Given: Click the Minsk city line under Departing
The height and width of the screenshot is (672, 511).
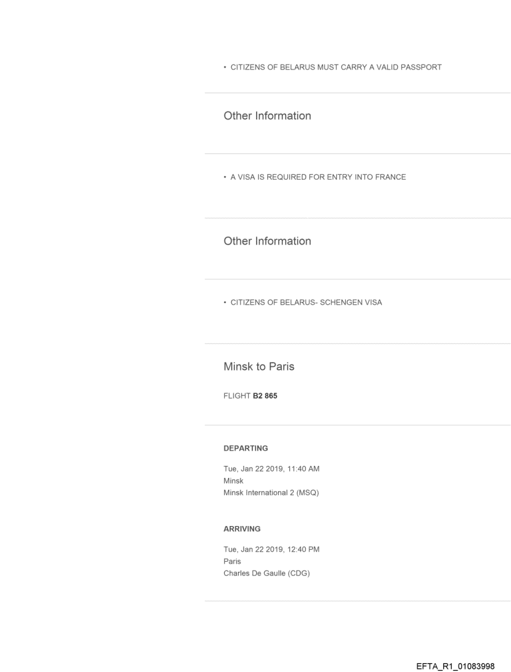Looking at the screenshot, I should (x=234, y=481).
